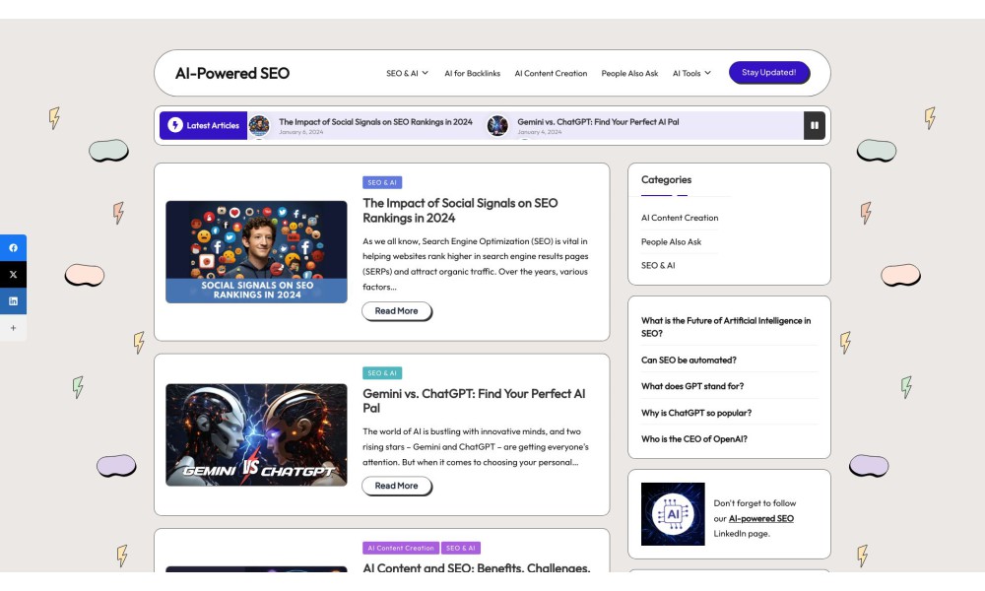Open AI Content and SEO article title

click(476, 567)
